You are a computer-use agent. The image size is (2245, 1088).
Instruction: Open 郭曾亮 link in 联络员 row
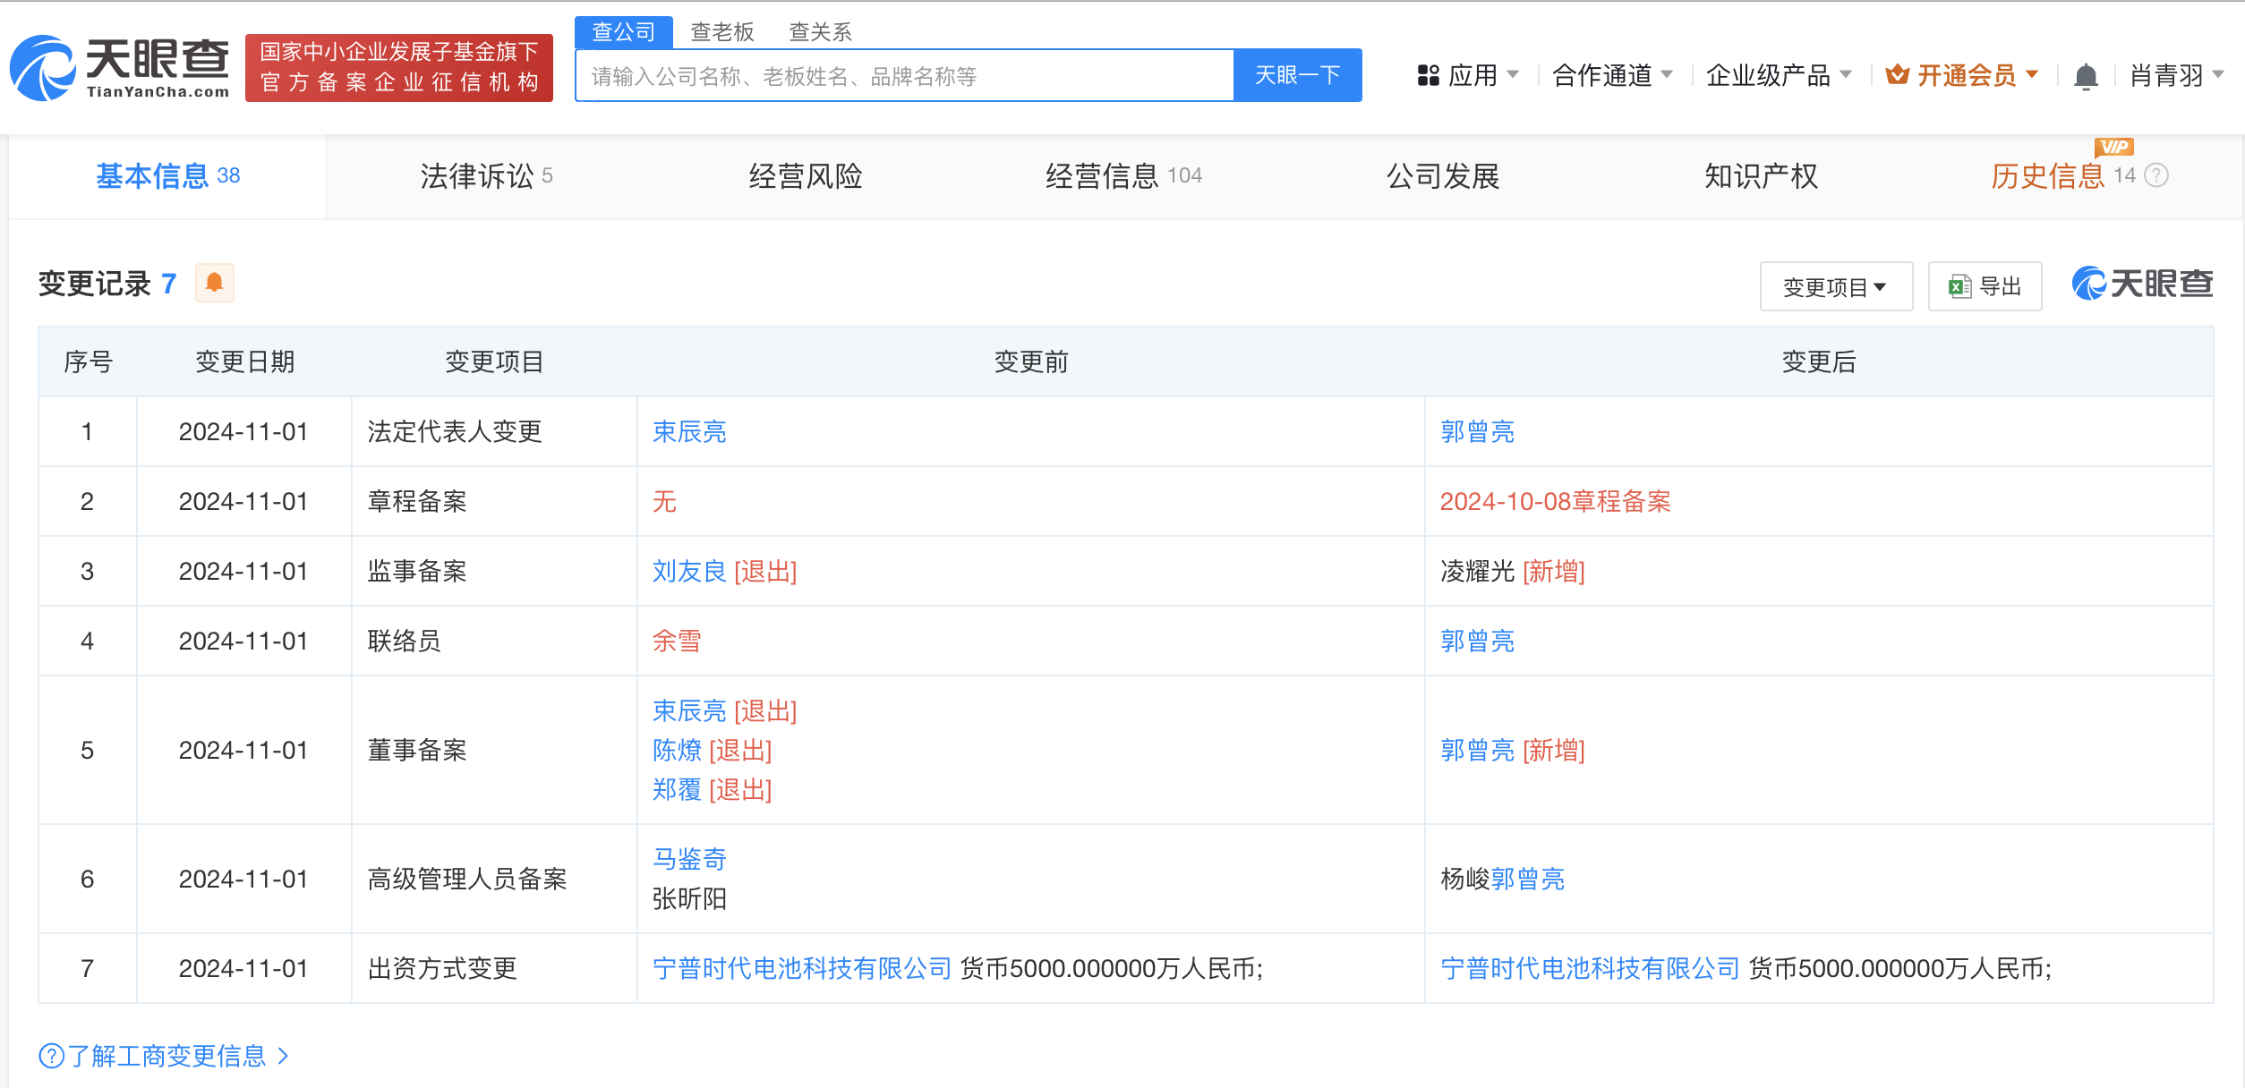pos(1477,641)
